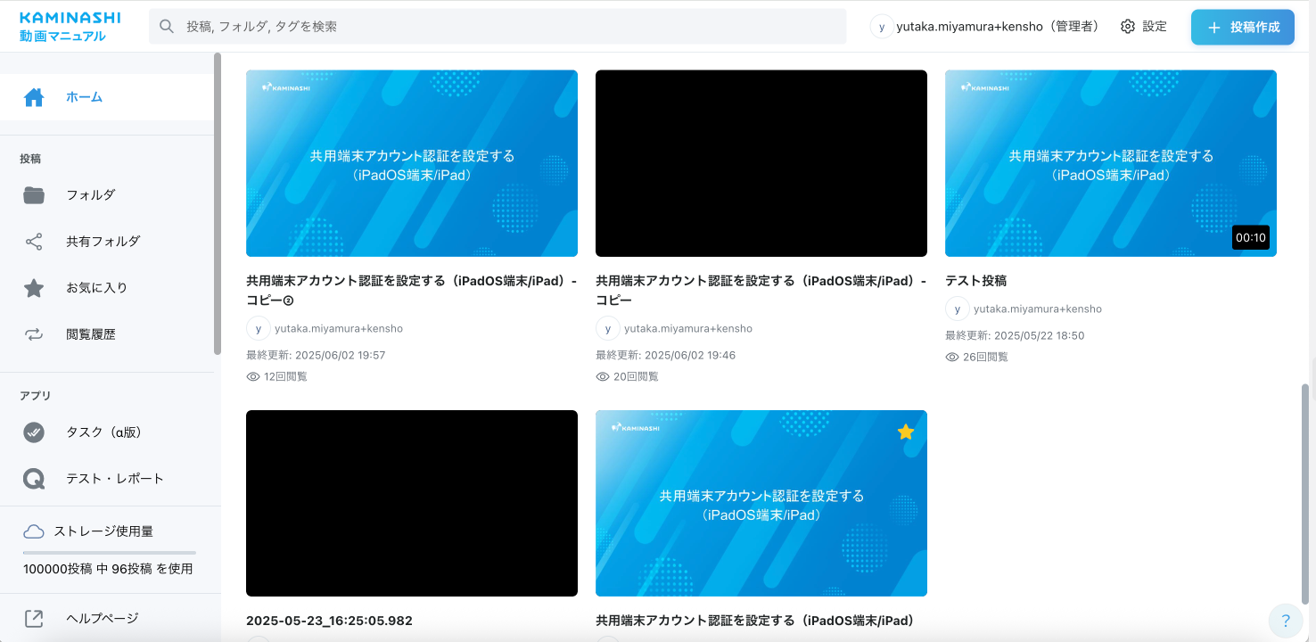Toggle the yellow favorite star on the thumbnail
This screenshot has width=1316, height=642.
[906, 432]
